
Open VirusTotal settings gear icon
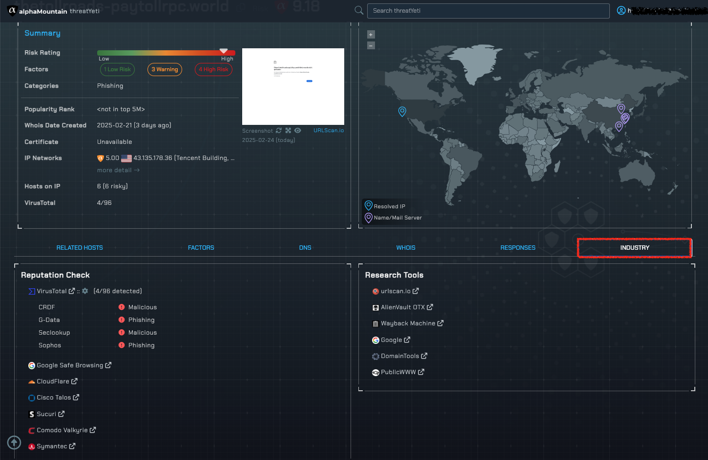(85, 291)
